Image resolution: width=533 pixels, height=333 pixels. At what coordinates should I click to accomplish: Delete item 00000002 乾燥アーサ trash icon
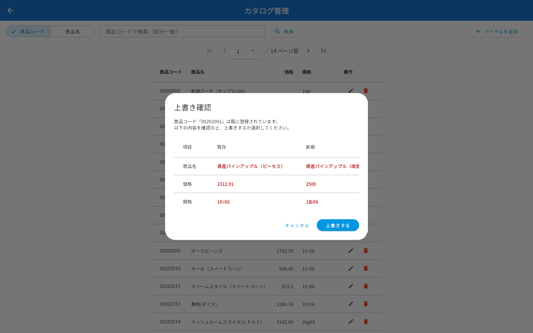(366, 91)
